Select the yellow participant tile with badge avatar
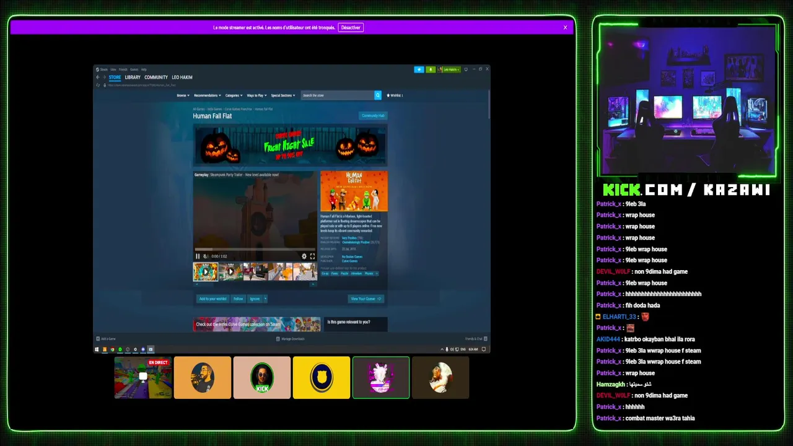 pos(322,377)
